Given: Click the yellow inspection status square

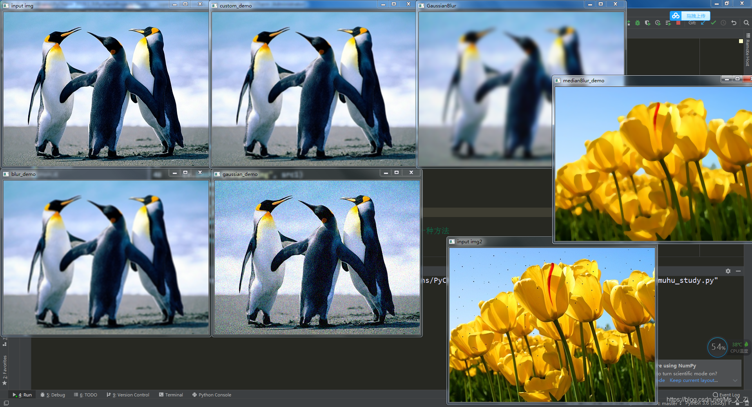Looking at the screenshot, I should coord(741,41).
